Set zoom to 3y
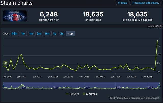Image resolution: width=163 pixels, height=103 pixels. [62, 33]
